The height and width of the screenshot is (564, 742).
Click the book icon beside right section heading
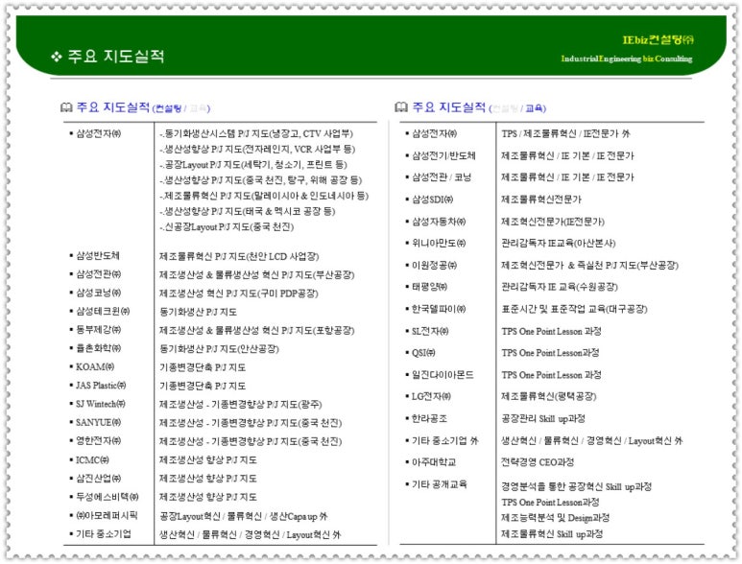click(401, 106)
